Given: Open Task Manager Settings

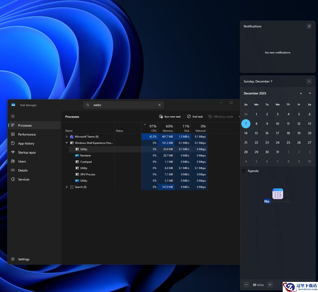Looking at the screenshot, I should [24, 259].
